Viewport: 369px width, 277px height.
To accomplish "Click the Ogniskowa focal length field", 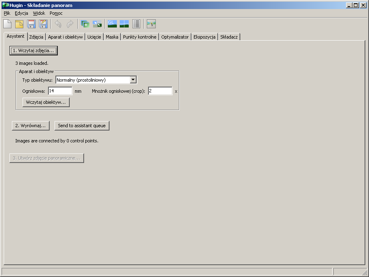I will pos(60,91).
